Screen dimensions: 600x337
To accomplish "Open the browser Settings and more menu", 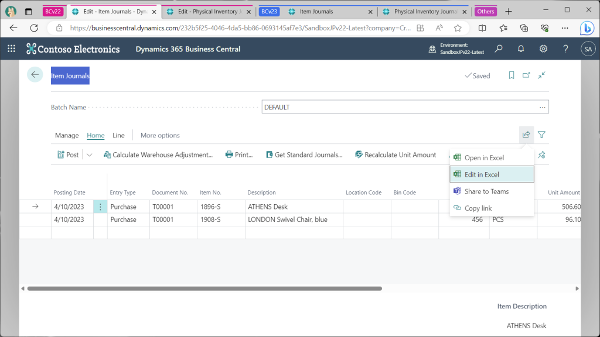I will (x=565, y=28).
